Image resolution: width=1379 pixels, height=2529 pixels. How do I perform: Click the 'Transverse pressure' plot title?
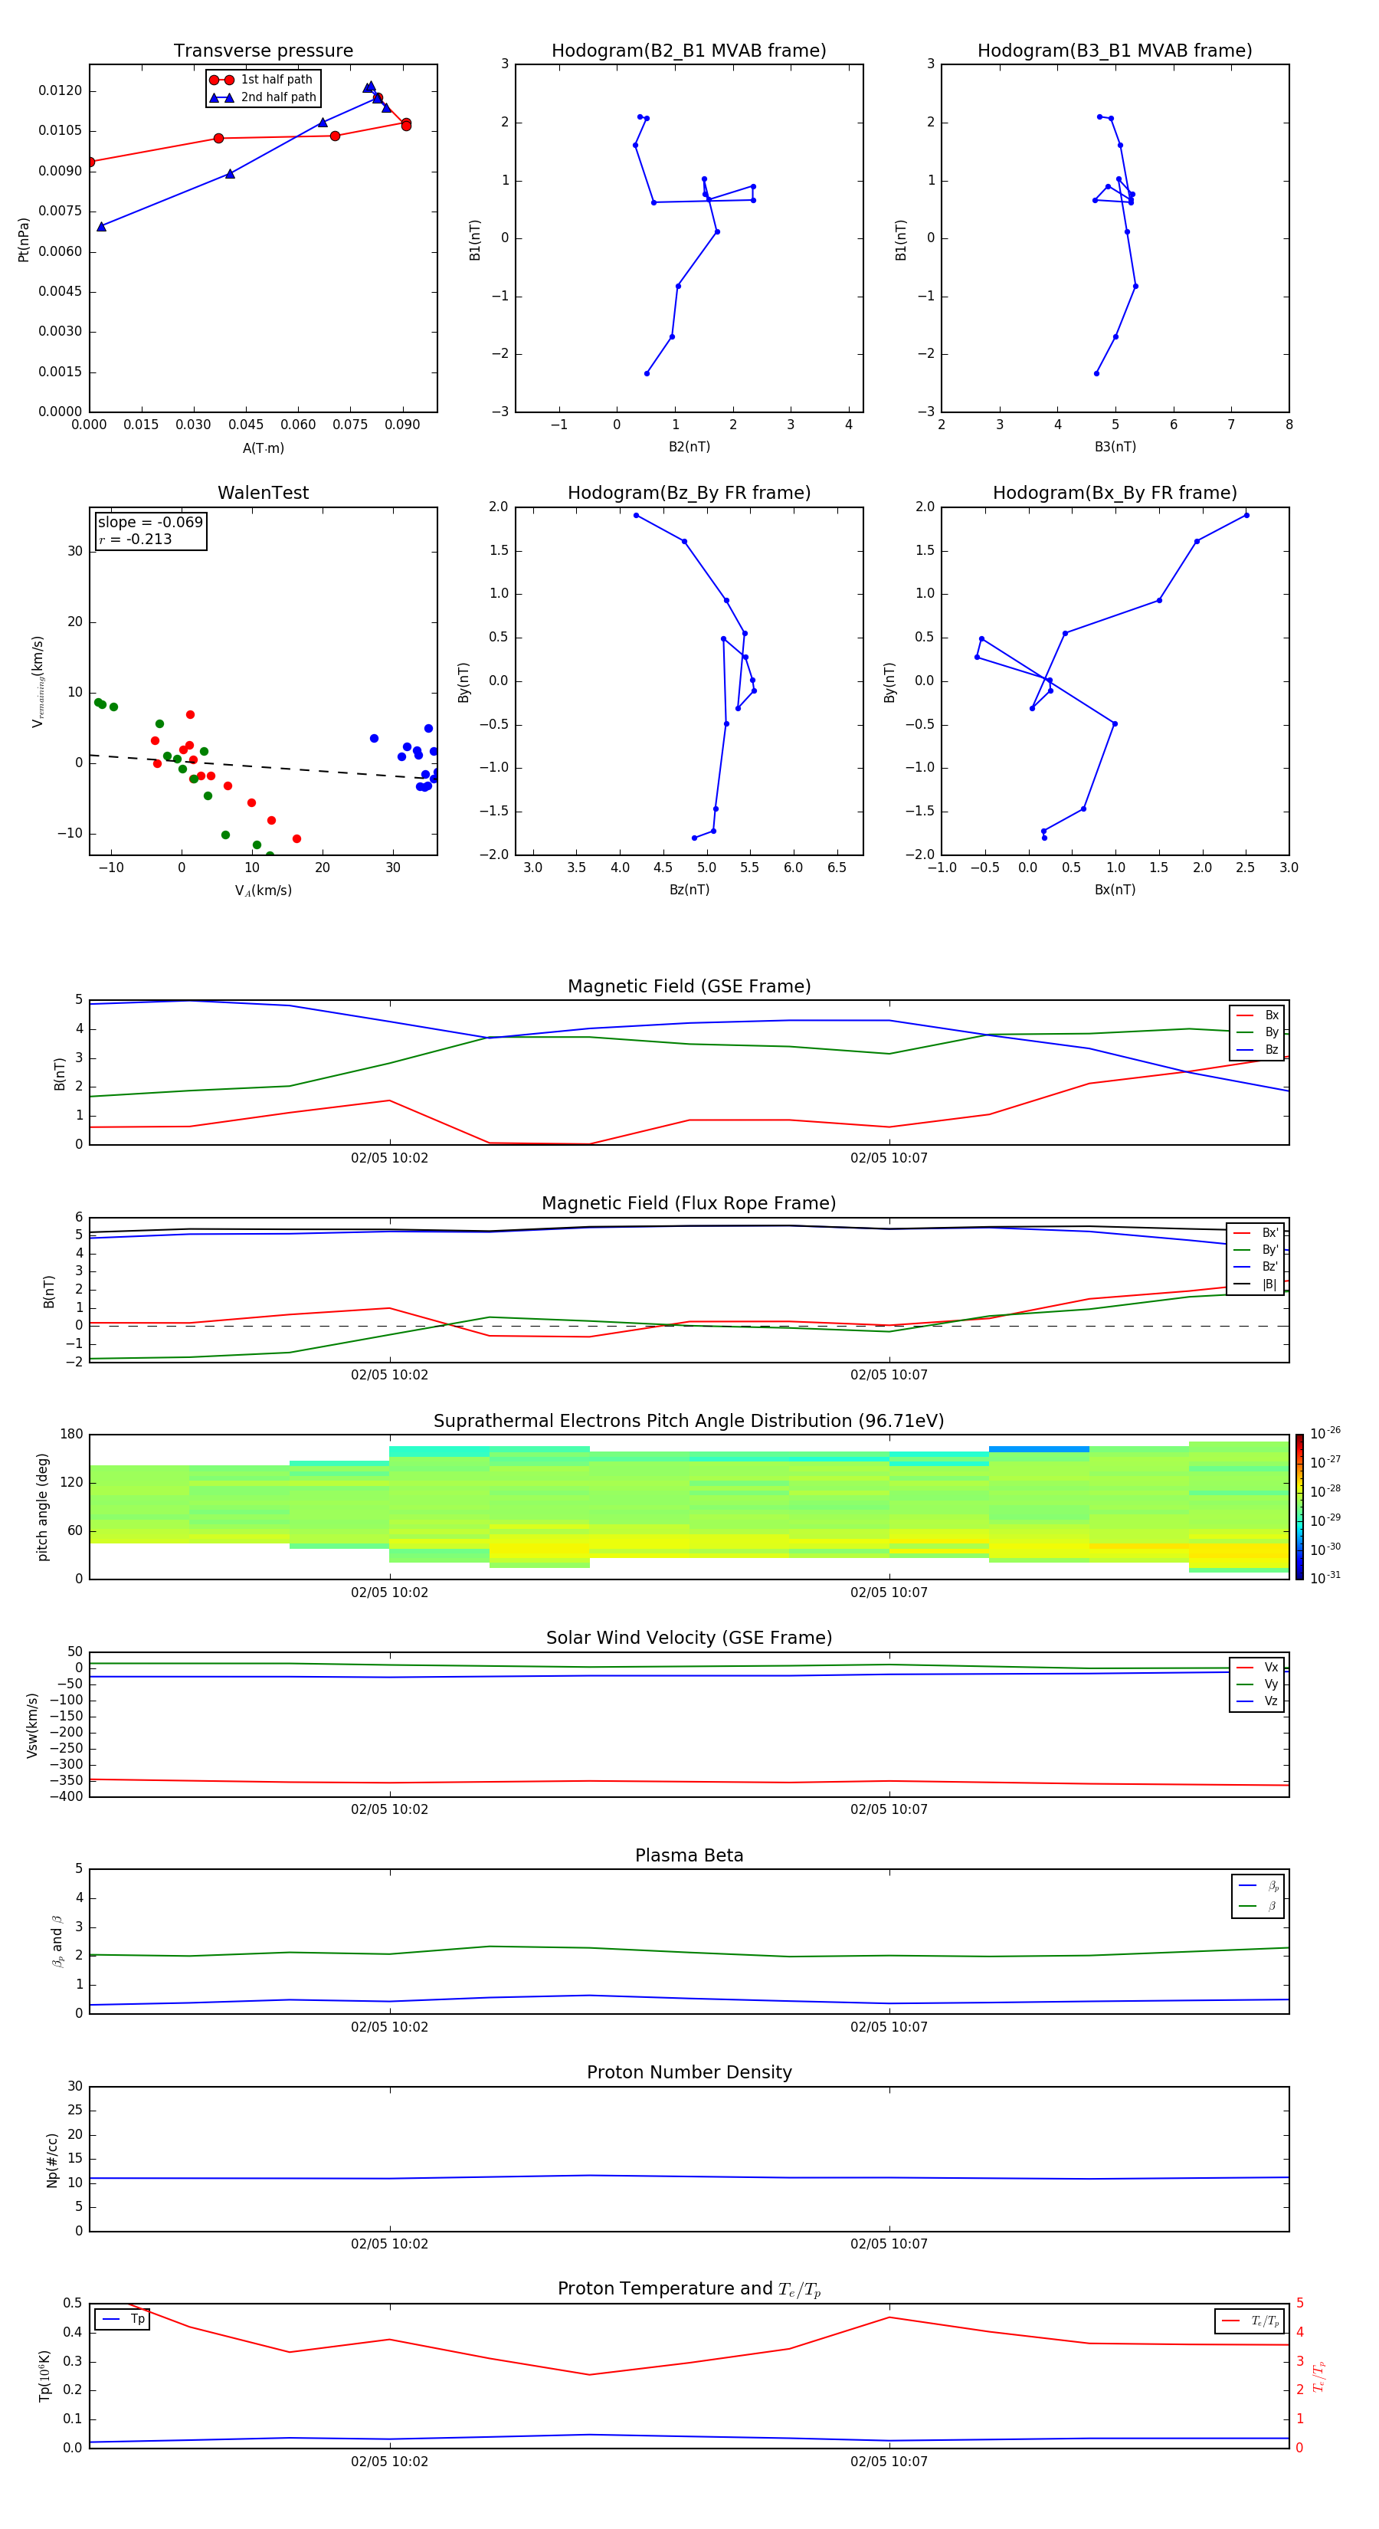(x=263, y=51)
